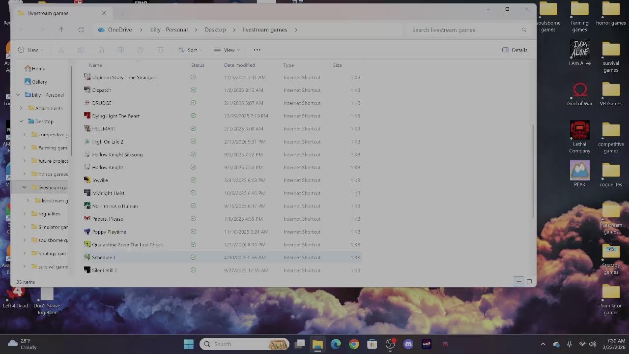Click the Rename icon in Explorer toolbar
The image size is (629, 354).
(x=120, y=50)
